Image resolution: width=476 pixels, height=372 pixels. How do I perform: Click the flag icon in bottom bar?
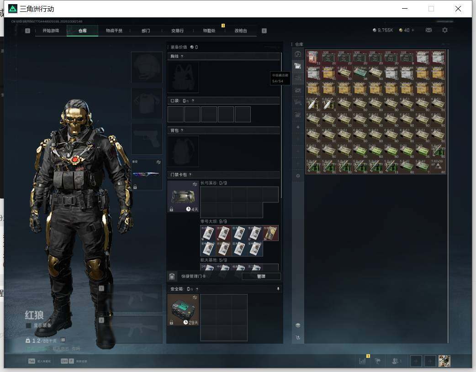378,361
